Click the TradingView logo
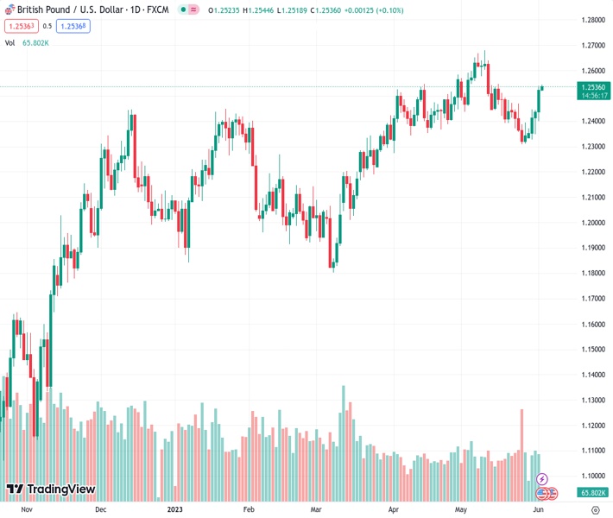Image resolution: width=613 pixels, height=518 pixels. [51, 490]
